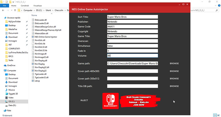Open RPCS folder in navigation pane
Image resolution: width=221 pixels, height=117 pixels.
(x=11, y=56)
